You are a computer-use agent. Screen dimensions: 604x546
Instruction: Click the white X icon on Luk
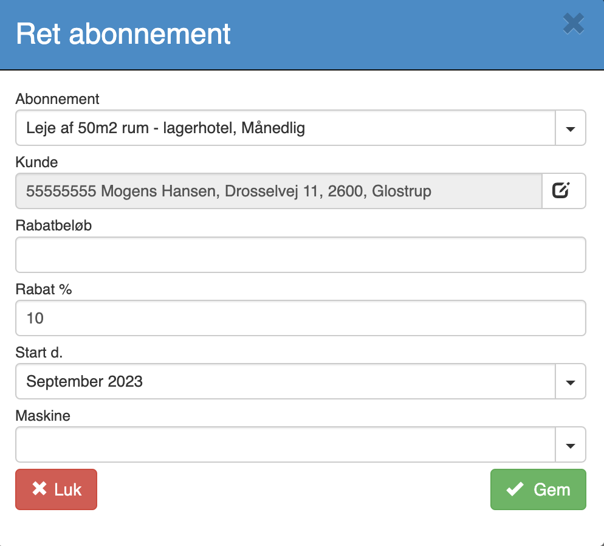coord(39,489)
